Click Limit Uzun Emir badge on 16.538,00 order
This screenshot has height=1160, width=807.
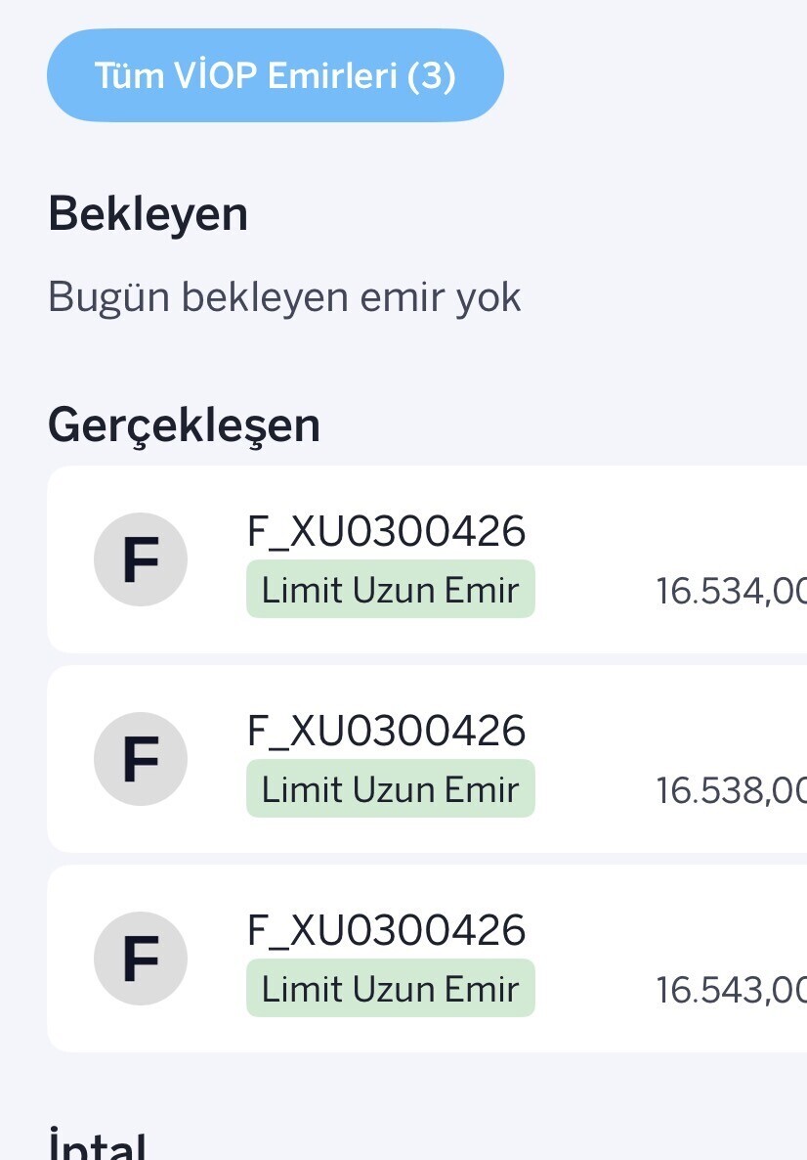(x=390, y=788)
